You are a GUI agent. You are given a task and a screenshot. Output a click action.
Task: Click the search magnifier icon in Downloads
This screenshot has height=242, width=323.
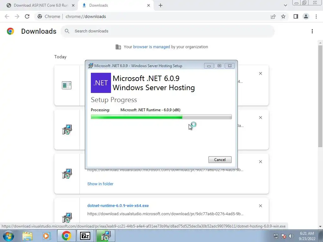67,31
